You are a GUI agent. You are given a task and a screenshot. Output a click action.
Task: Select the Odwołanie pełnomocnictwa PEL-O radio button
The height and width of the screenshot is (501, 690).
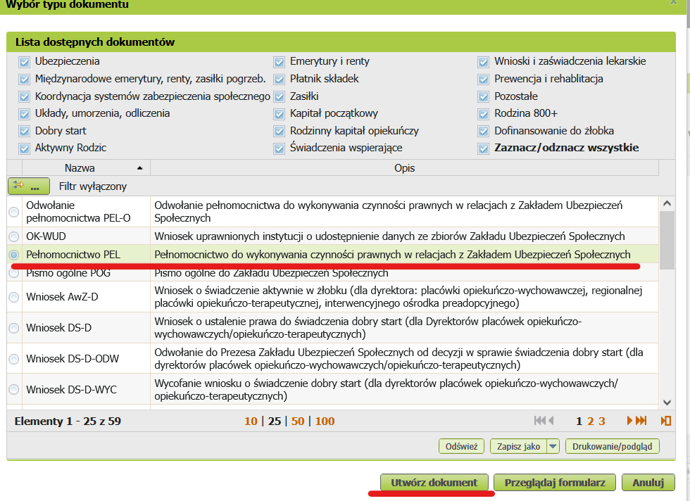[14, 212]
